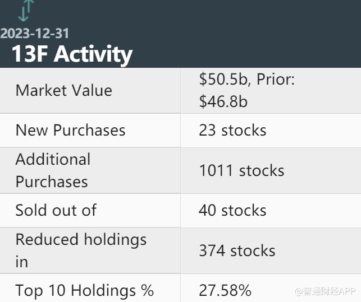This screenshot has width=361, height=302.
Task: Click the 23 stocks value
Action: point(232,130)
